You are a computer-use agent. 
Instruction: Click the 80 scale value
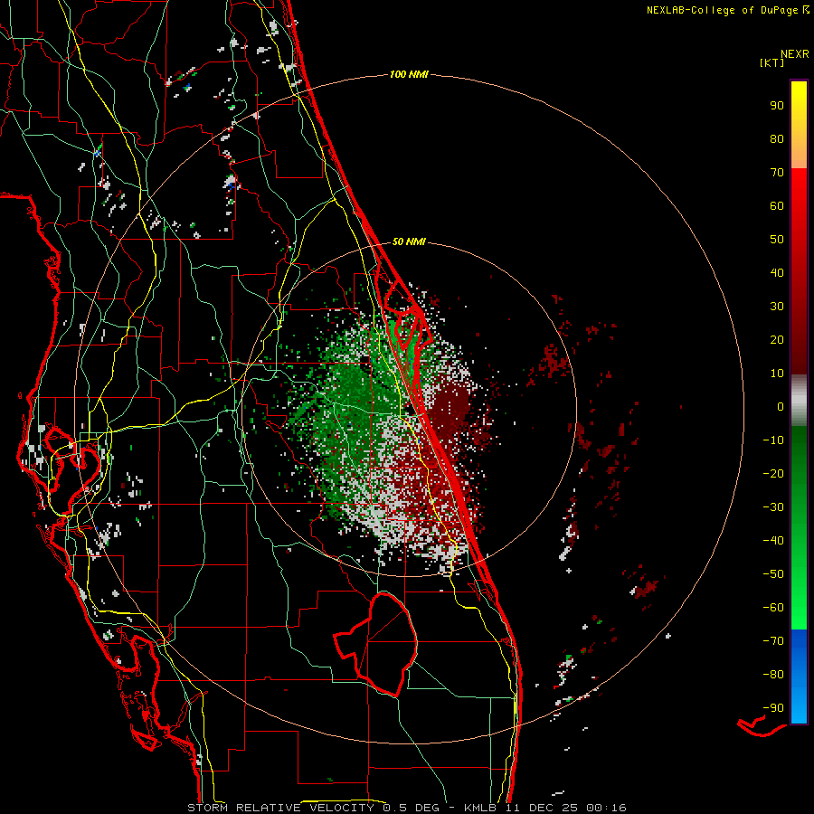tap(777, 139)
